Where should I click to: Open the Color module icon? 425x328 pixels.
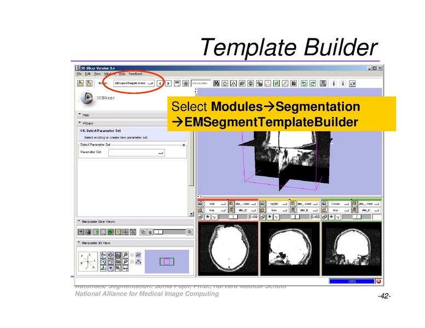(294, 83)
